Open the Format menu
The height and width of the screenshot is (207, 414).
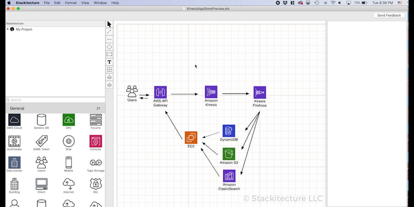[70, 3]
